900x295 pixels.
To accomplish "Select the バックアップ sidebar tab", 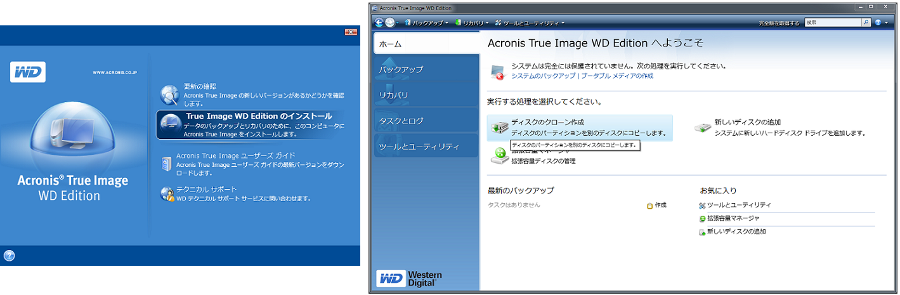I will (426, 69).
